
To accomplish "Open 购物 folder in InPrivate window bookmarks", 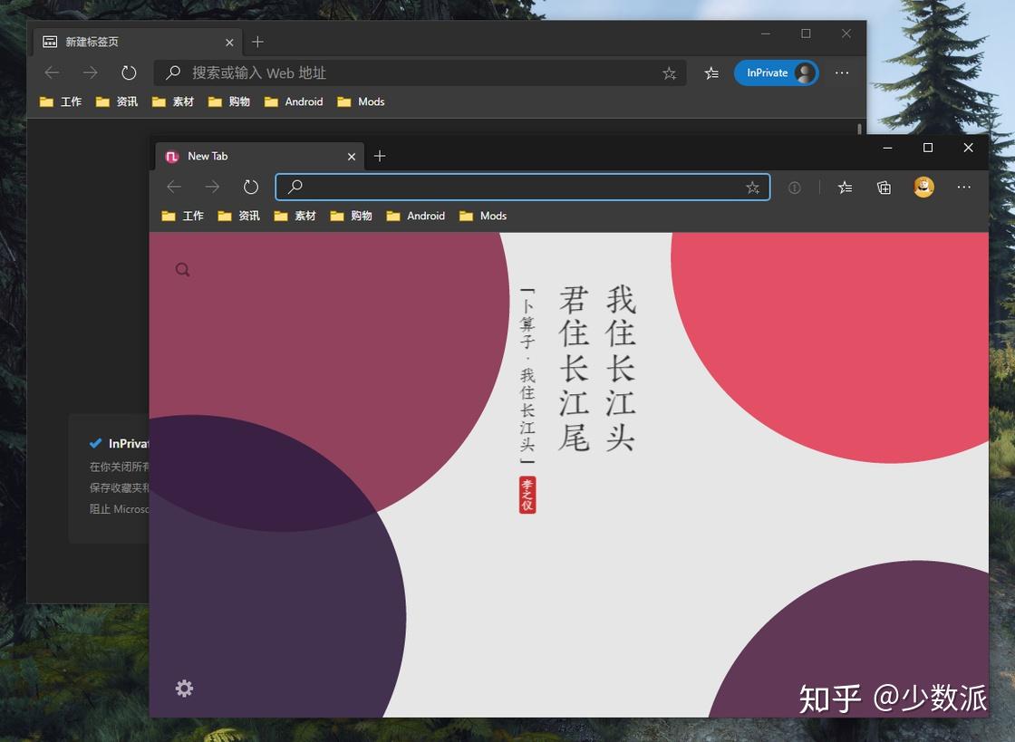I will pos(229,101).
